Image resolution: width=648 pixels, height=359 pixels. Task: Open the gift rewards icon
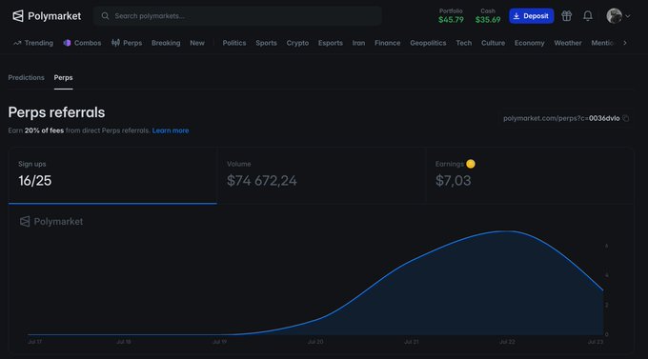click(567, 16)
